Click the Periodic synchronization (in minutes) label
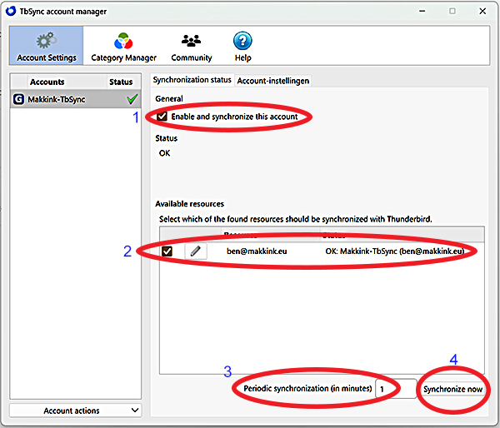Viewport: 500px width, 428px height. click(x=307, y=389)
